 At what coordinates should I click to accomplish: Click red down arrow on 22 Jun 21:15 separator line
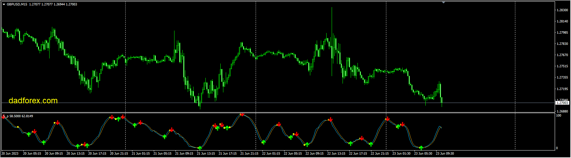click(x=387, y=119)
